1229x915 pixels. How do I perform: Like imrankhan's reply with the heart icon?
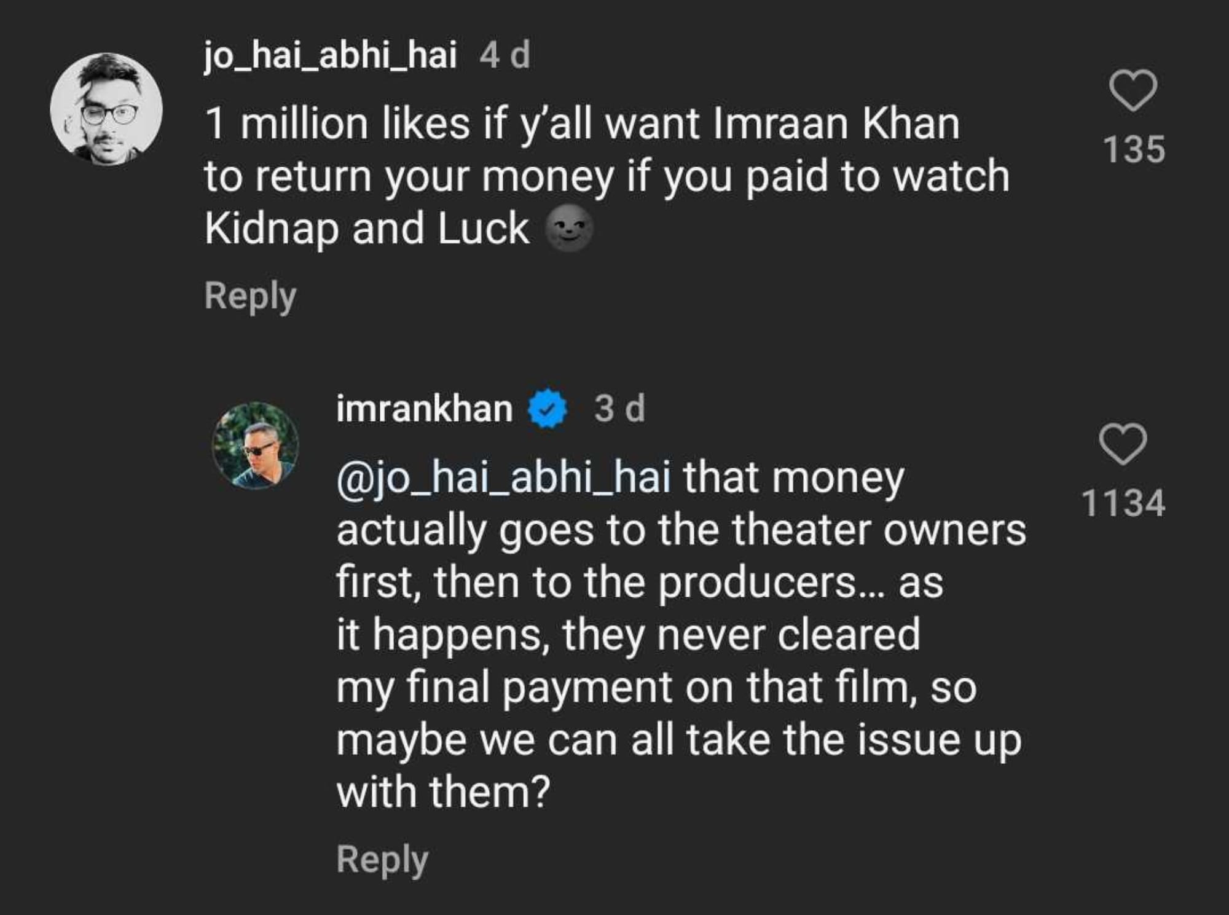pyautogui.click(x=1123, y=444)
